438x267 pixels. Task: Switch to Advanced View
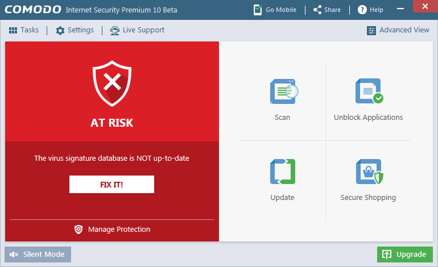click(x=404, y=30)
